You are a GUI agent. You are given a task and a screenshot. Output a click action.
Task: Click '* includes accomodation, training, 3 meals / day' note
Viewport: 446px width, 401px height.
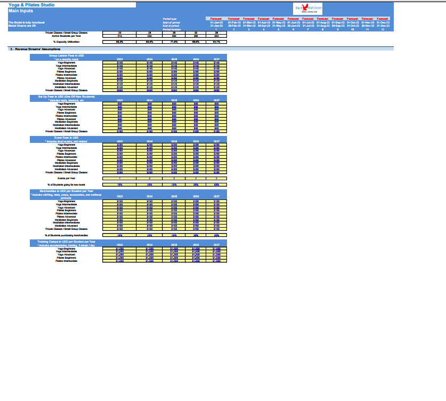66,245
